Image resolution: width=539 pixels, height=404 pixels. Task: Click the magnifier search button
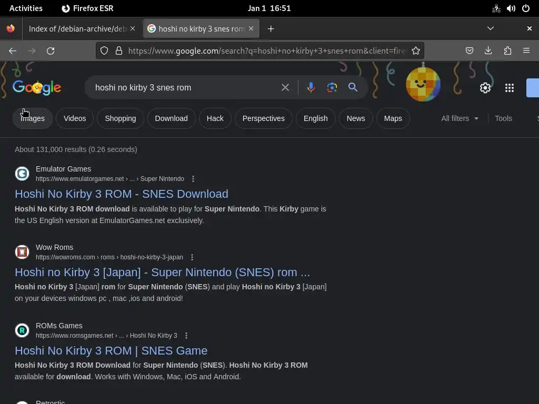(x=353, y=87)
